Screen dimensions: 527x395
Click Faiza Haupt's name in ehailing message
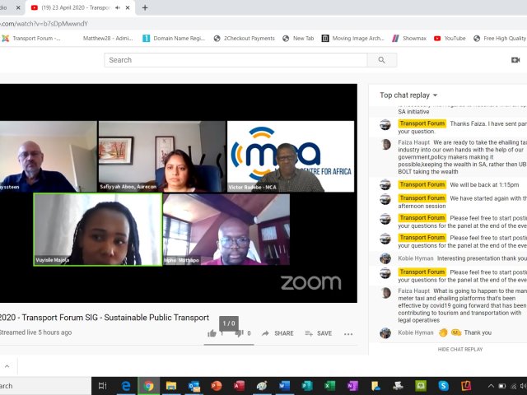pyautogui.click(x=413, y=142)
